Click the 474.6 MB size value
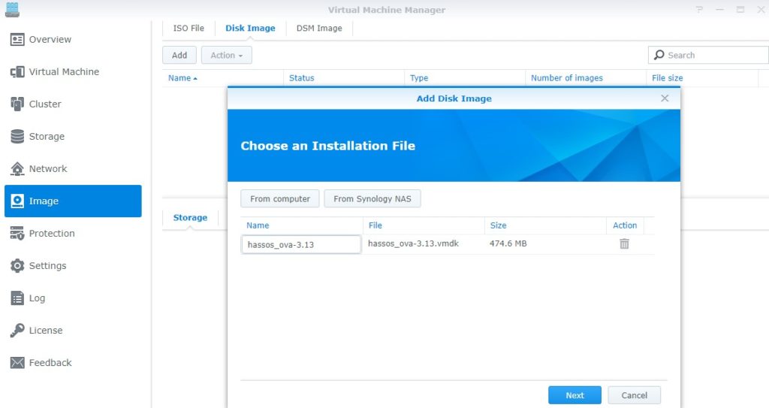 508,243
